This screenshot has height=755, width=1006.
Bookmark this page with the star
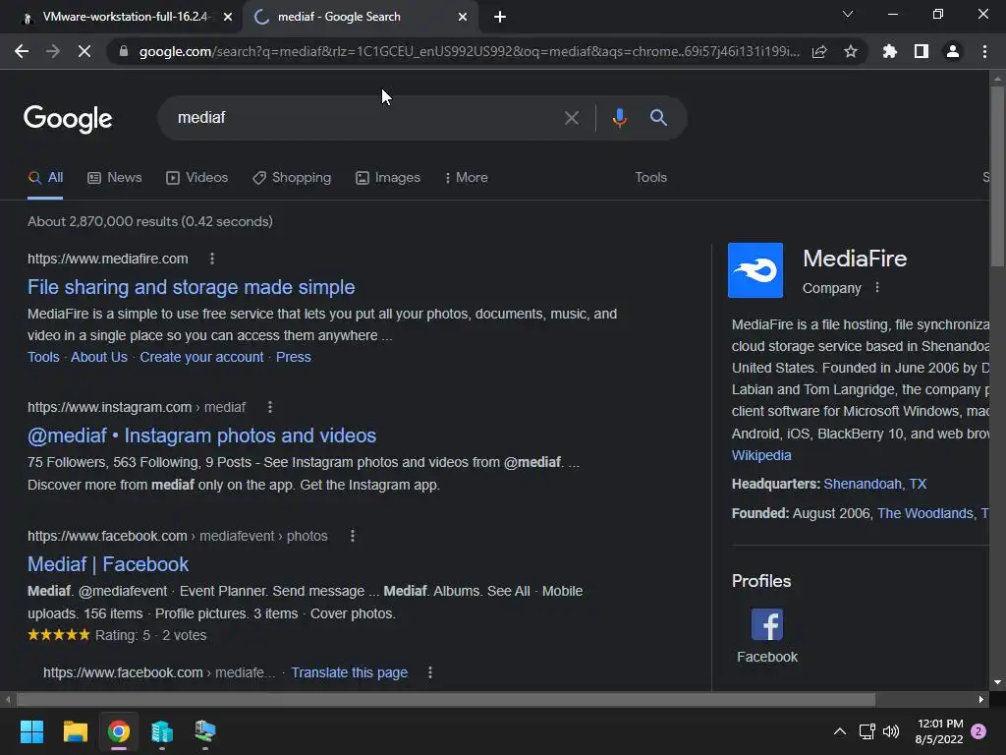click(851, 51)
